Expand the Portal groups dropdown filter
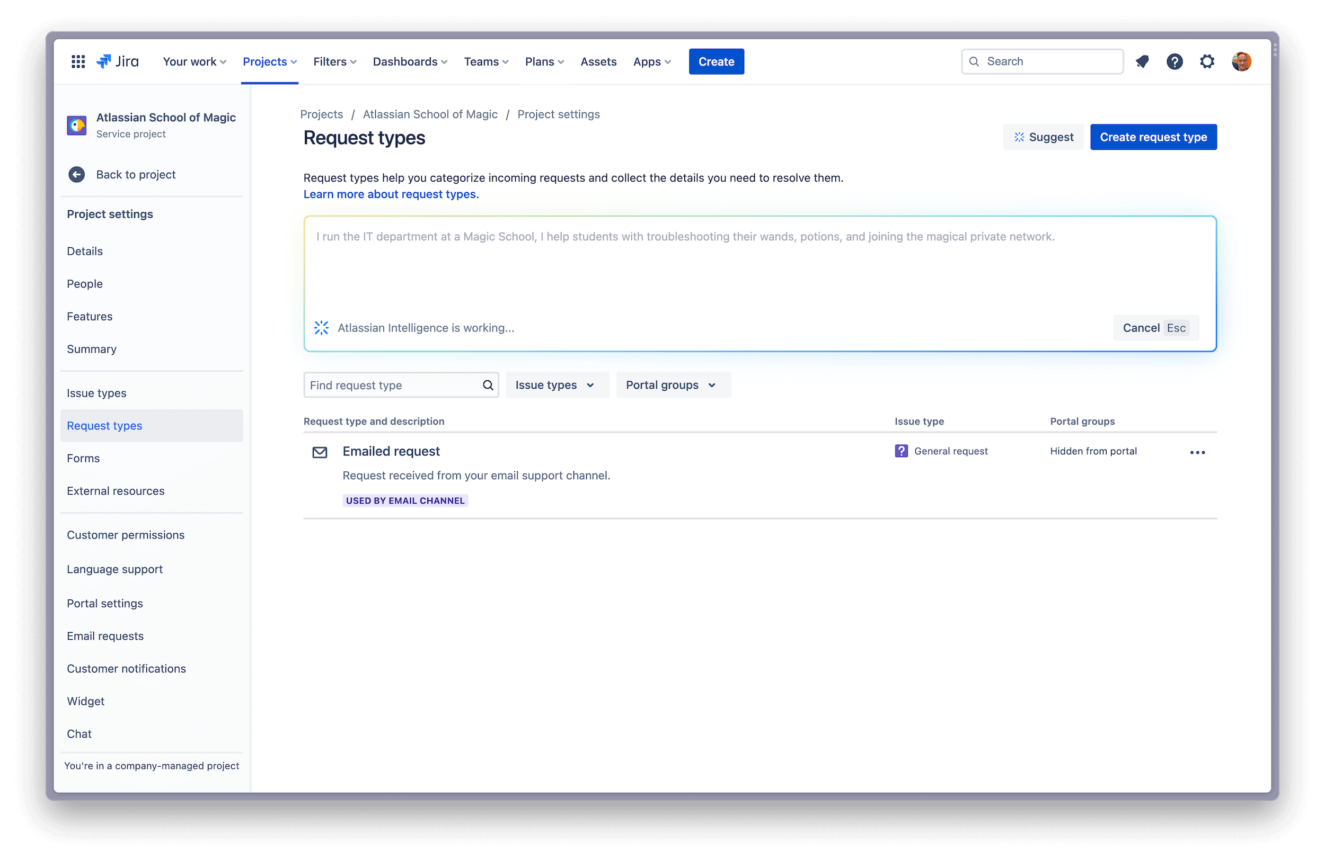This screenshot has height=861, width=1325. [x=669, y=384]
